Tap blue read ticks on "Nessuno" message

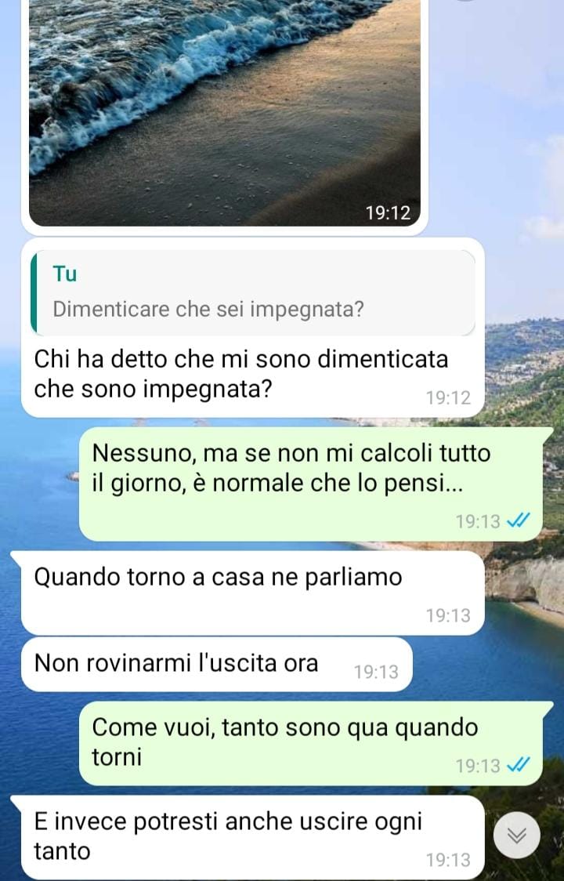tap(517, 521)
